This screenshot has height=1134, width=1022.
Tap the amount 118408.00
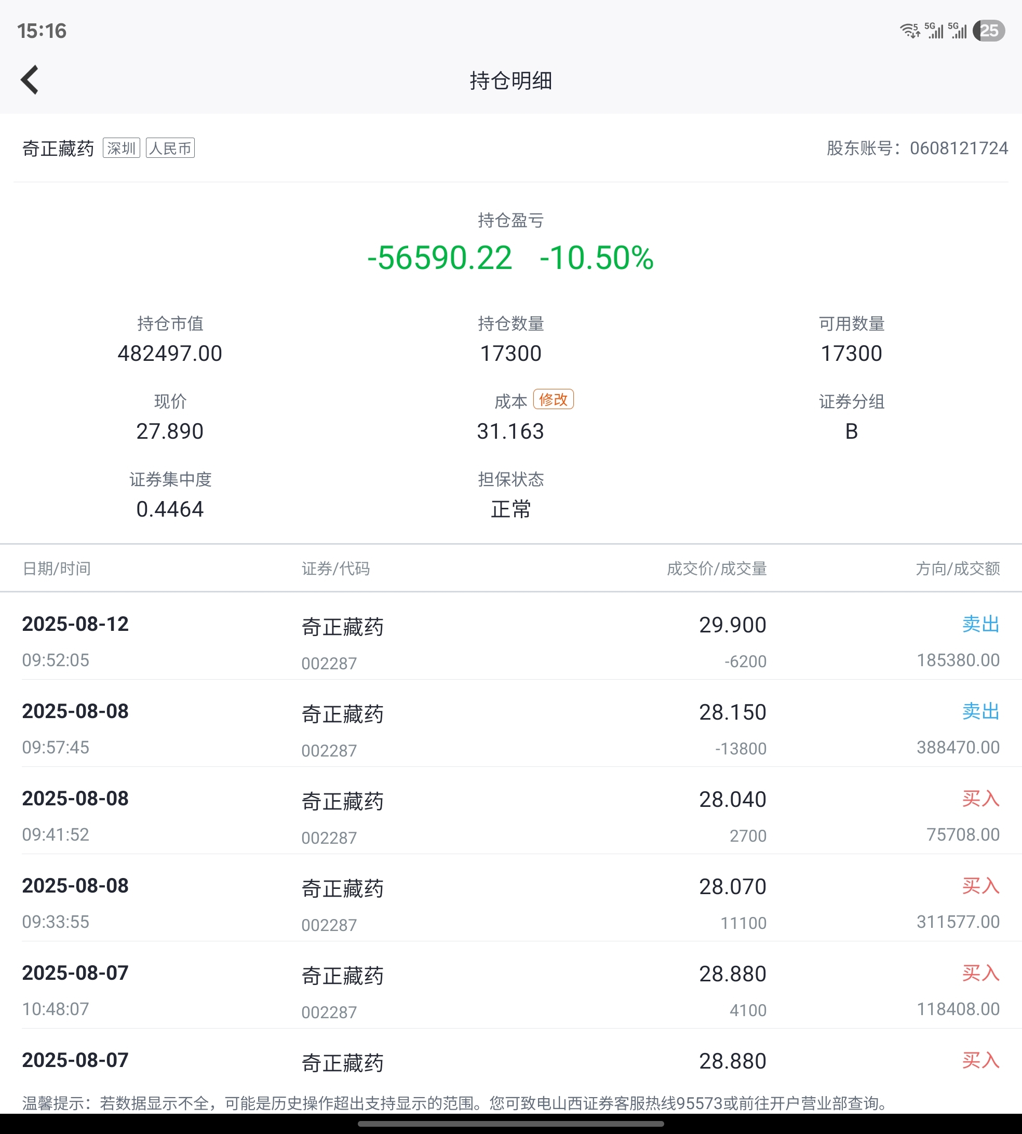(958, 1009)
